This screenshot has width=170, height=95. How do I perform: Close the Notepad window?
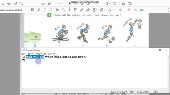[x=167, y=50]
